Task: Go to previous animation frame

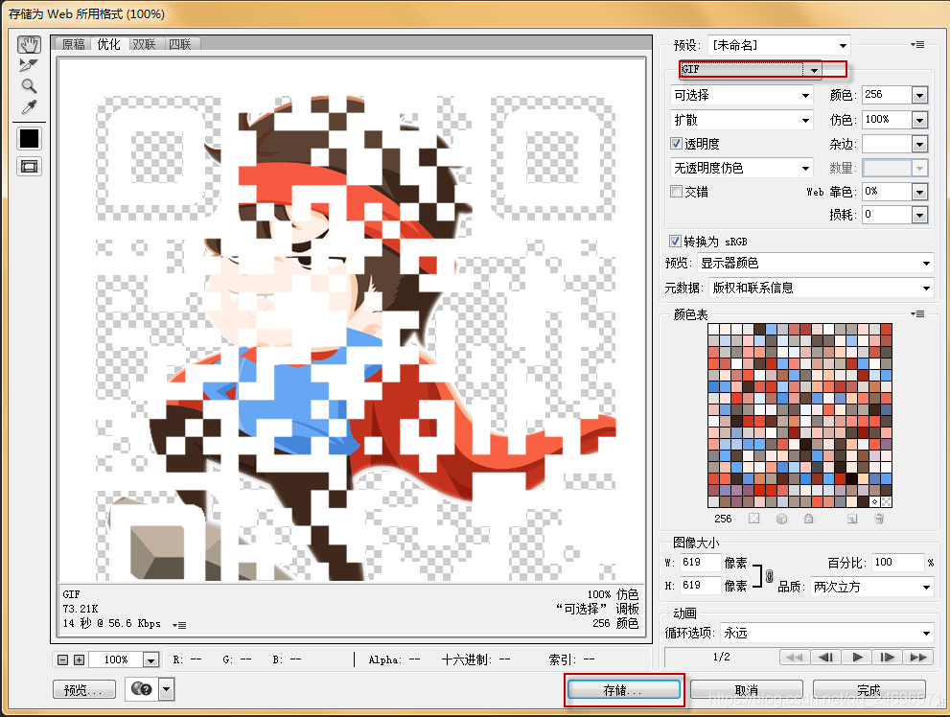Action: 825,658
